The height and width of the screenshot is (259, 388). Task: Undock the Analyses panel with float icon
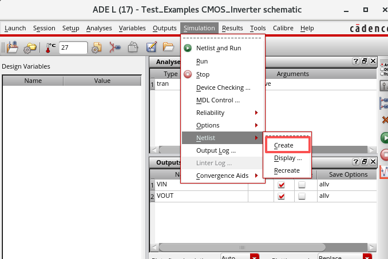click(364, 61)
